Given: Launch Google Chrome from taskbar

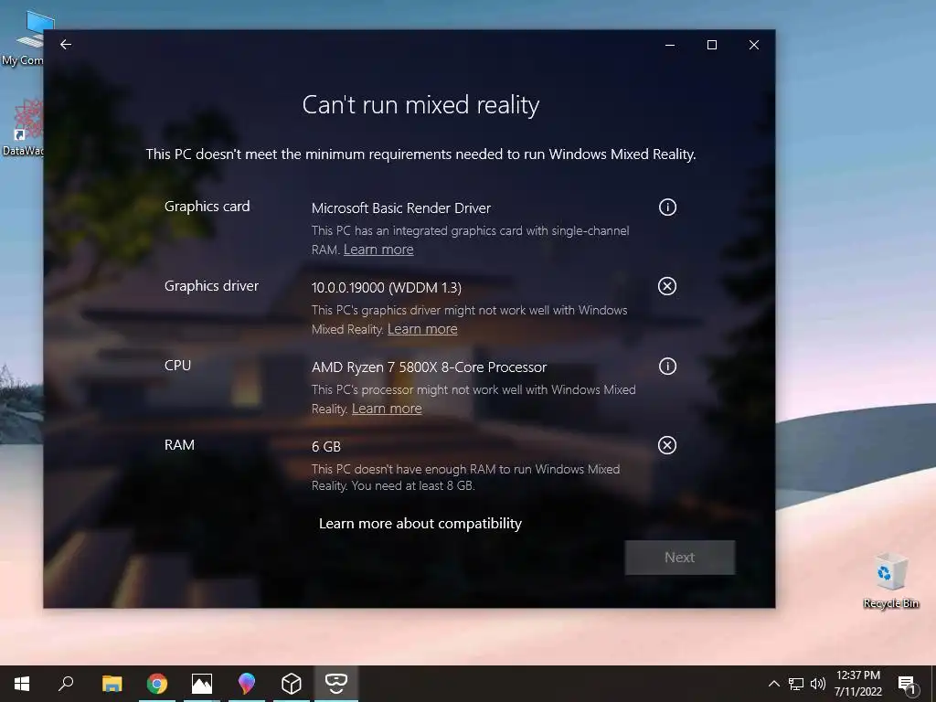Looking at the screenshot, I should [157, 684].
